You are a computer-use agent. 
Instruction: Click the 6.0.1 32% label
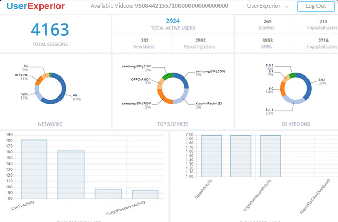pos(322,81)
